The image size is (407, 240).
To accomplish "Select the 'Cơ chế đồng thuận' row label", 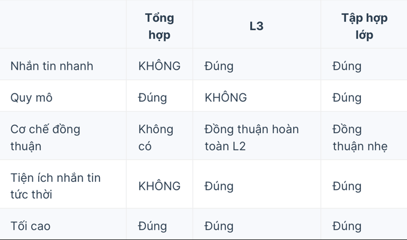I will (x=45, y=137).
